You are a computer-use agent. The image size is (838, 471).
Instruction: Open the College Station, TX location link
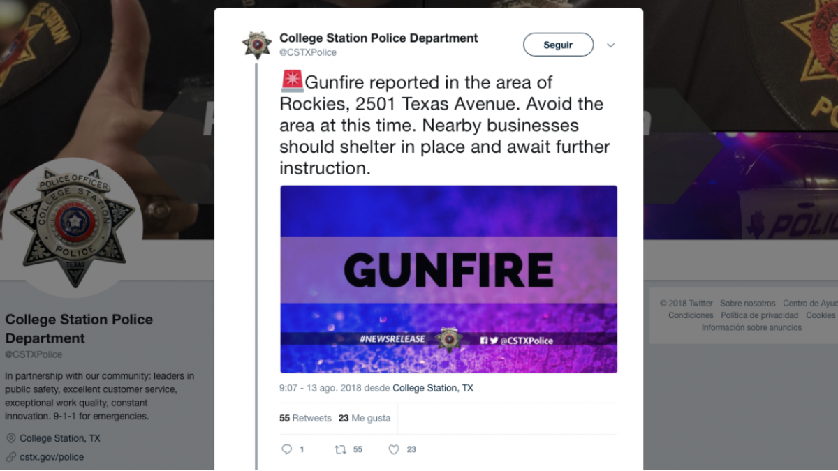pyautogui.click(x=433, y=388)
